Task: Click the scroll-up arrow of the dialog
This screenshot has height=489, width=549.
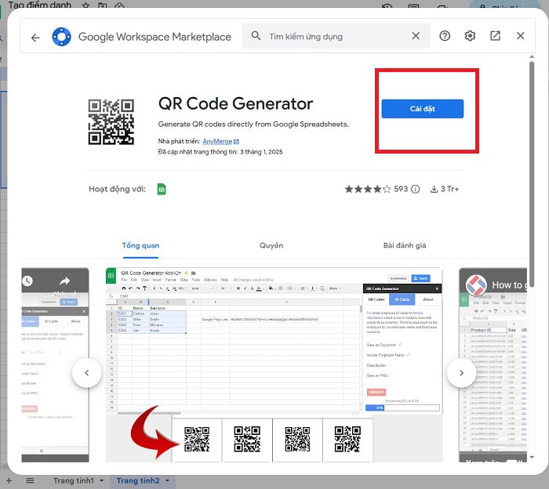Action: (x=532, y=56)
